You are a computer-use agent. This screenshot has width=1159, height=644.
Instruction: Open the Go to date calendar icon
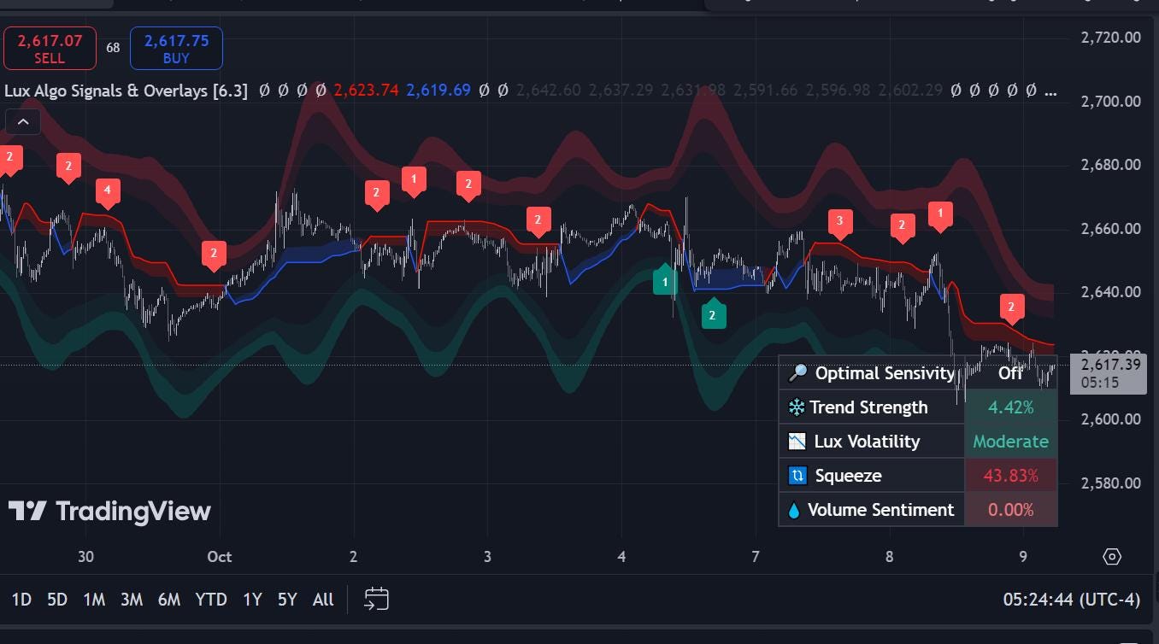pos(376,599)
